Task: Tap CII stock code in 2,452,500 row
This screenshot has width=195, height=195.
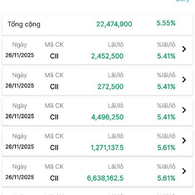Action: coord(54,56)
